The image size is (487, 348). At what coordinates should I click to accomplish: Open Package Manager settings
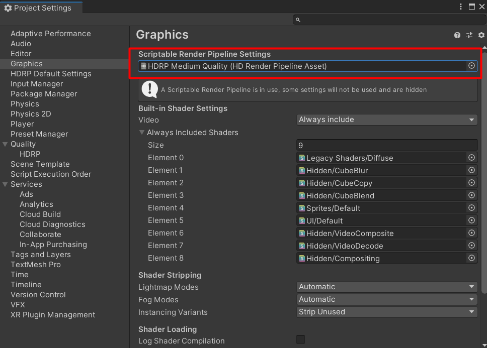(44, 94)
